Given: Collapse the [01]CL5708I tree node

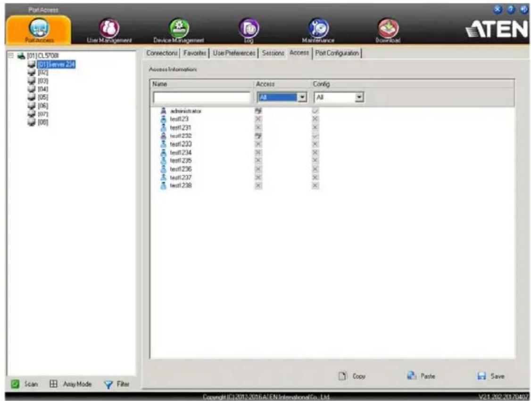Looking at the screenshot, I should 11,56.
